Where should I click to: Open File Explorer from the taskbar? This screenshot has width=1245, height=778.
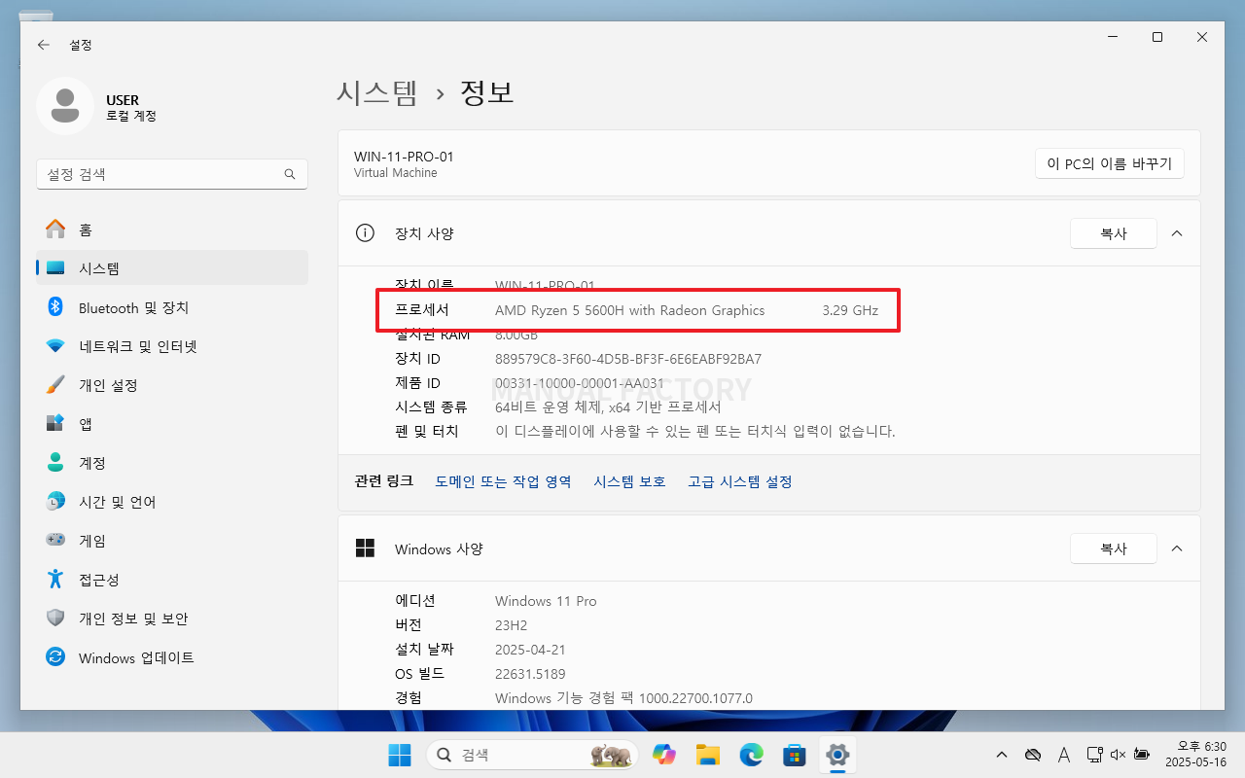(x=707, y=754)
